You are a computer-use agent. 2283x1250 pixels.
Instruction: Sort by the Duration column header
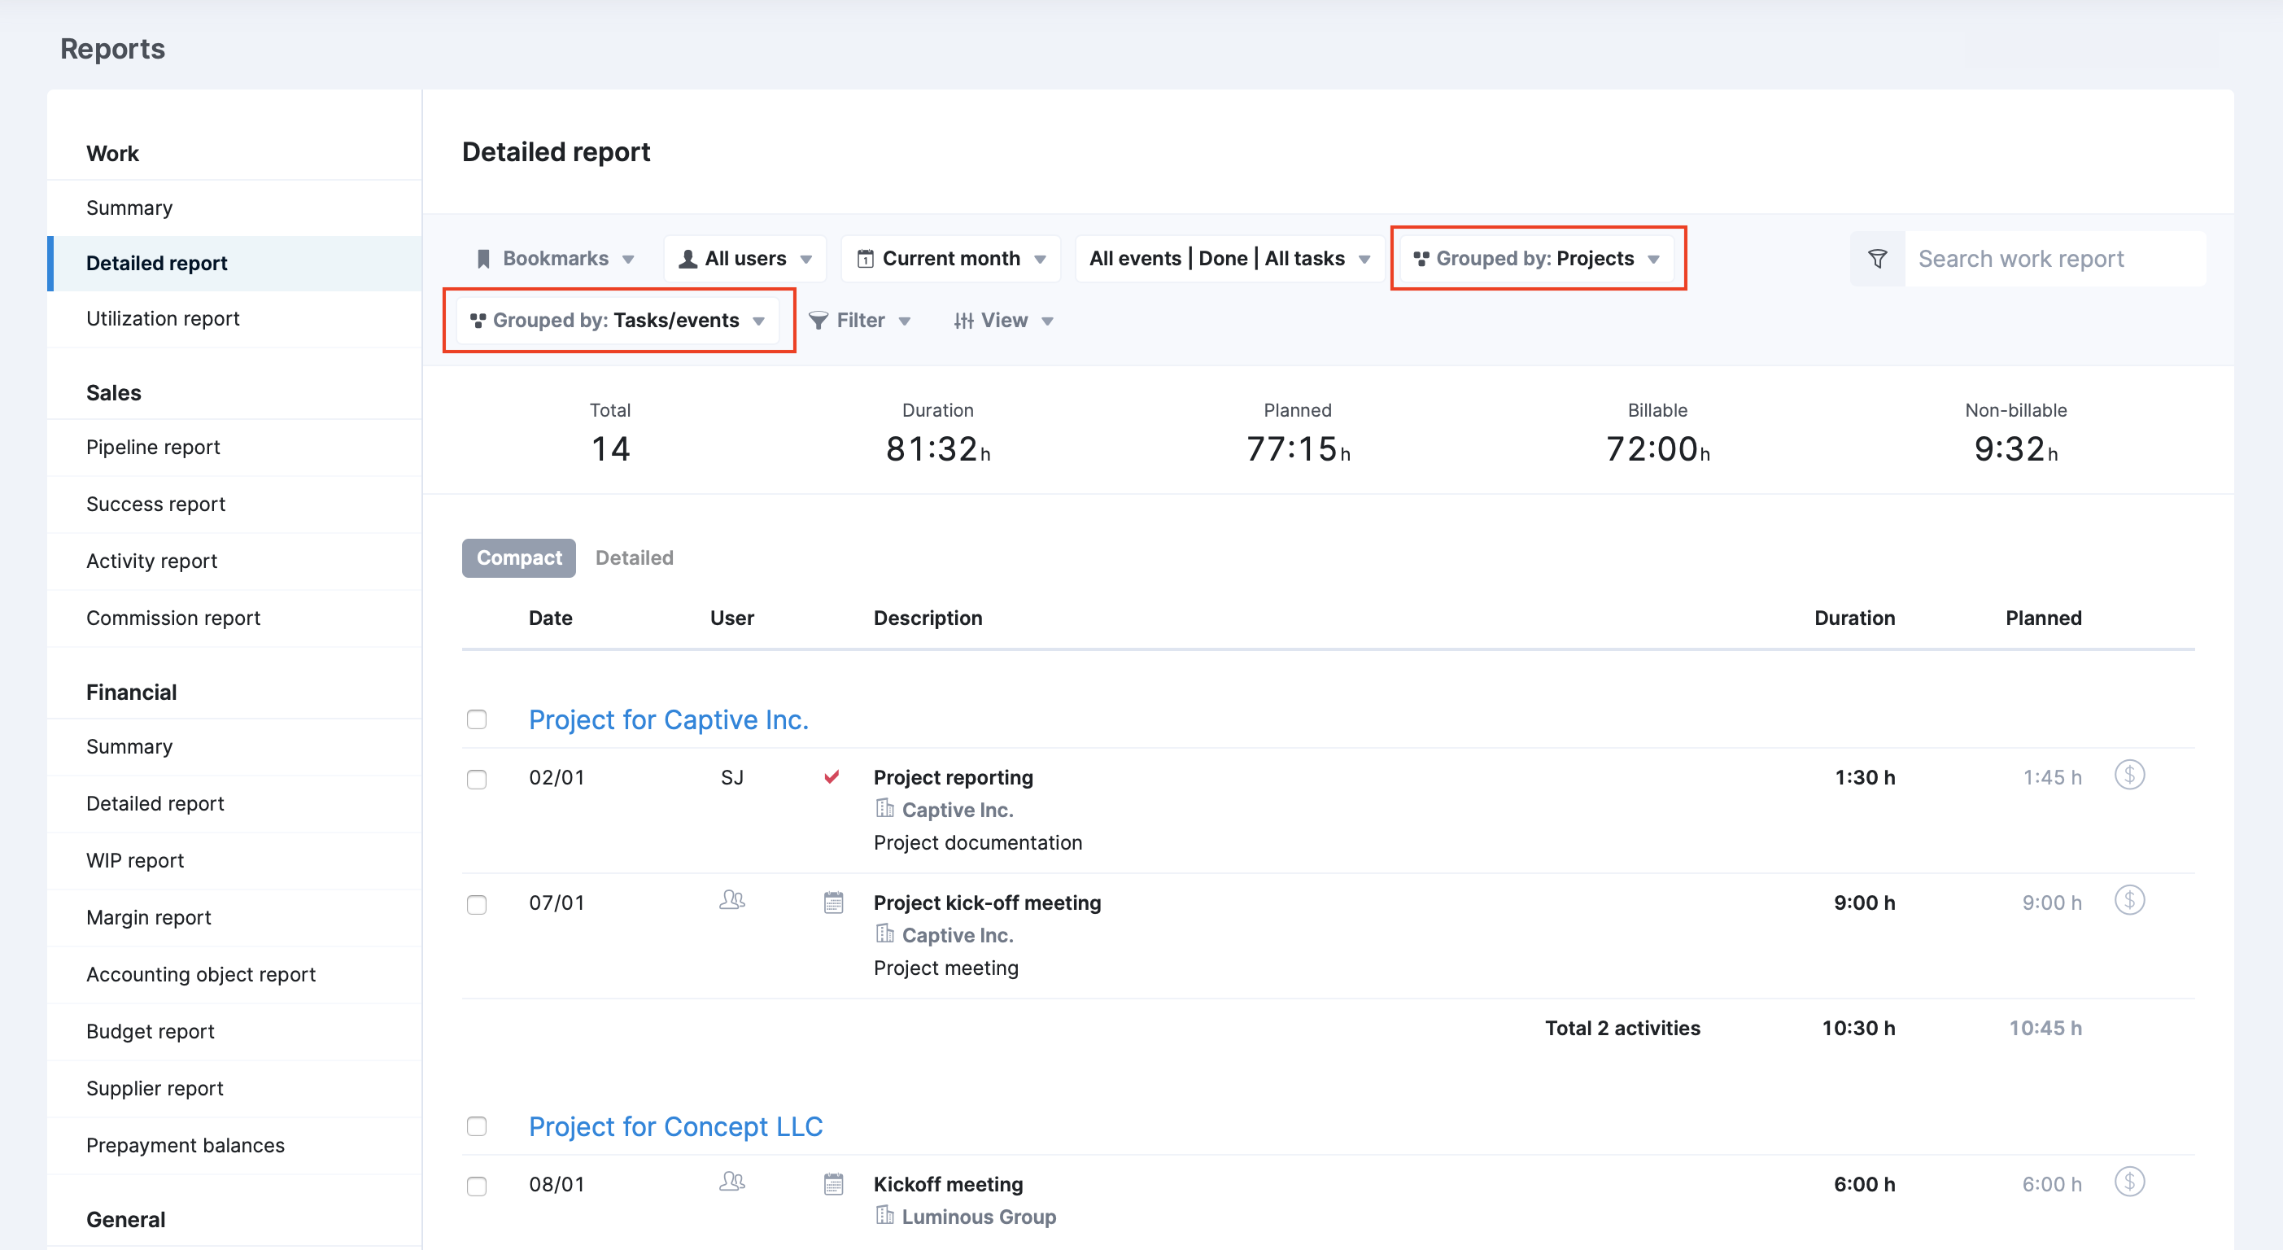tap(1854, 618)
